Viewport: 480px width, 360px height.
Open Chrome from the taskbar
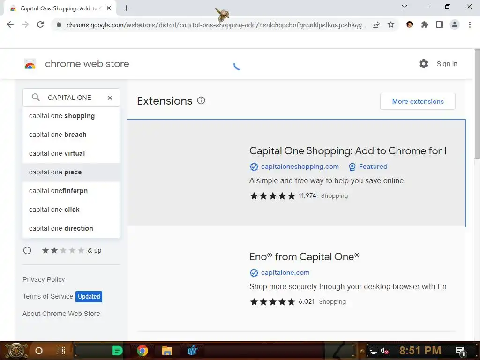[142, 351]
